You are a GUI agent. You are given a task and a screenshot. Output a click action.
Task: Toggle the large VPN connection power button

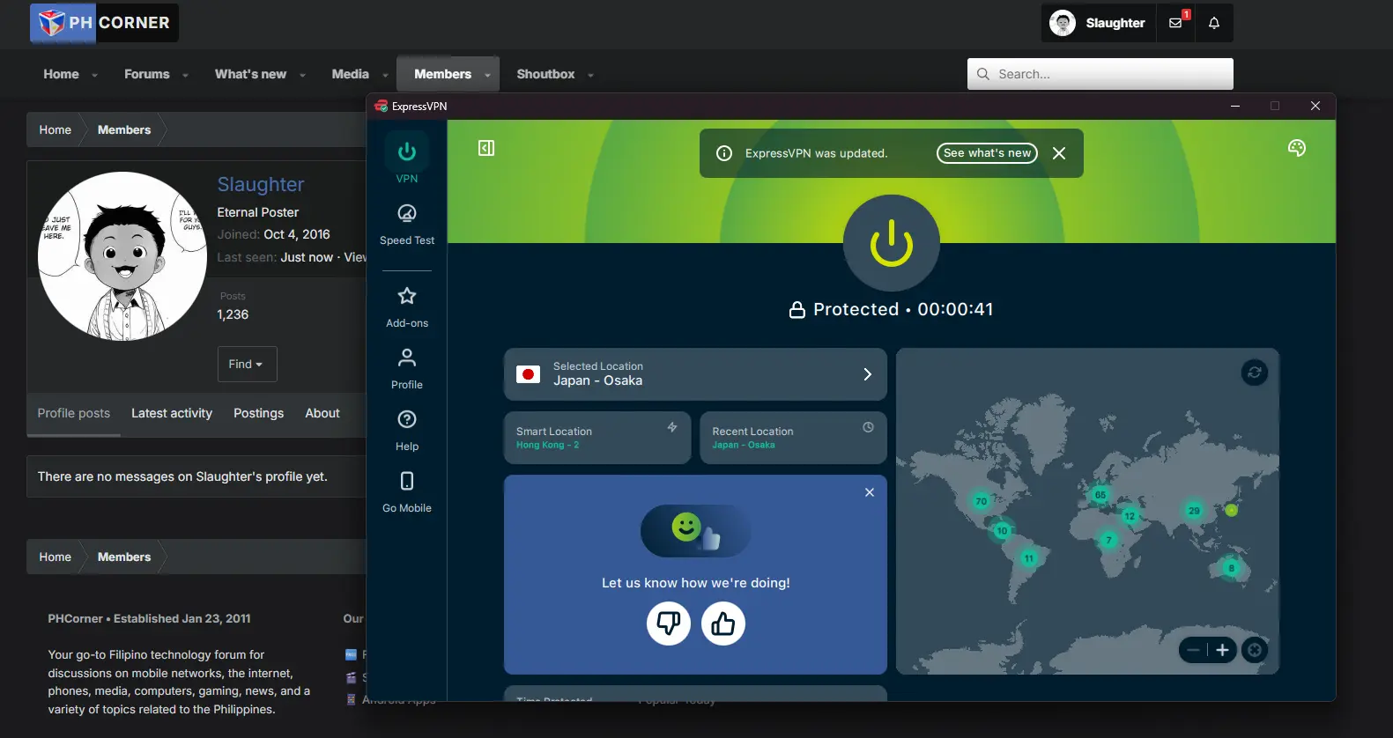coord(892,243)
